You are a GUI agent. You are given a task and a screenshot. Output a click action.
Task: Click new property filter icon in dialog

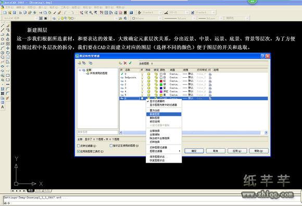[79, 63]
